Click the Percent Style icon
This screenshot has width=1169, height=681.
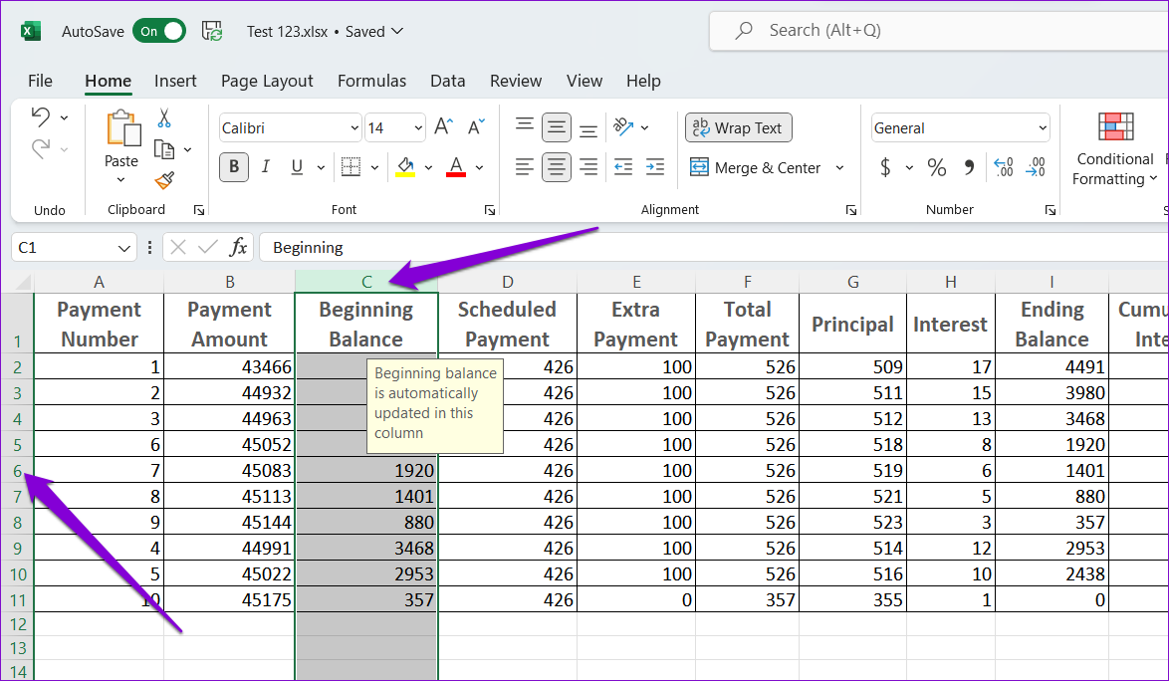pos(936,167)
